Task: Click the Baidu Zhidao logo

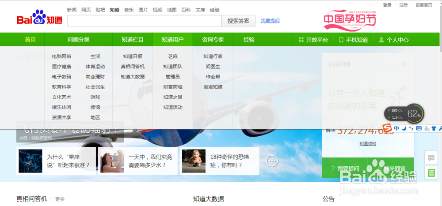Action: 39,18
